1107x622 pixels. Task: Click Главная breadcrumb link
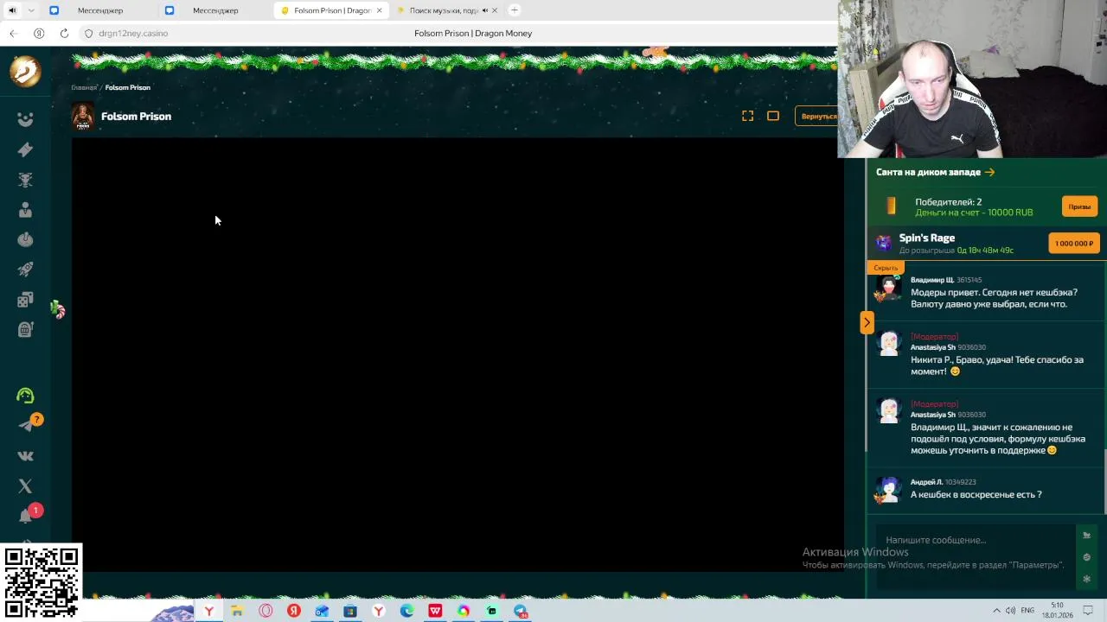click(84, 87)
